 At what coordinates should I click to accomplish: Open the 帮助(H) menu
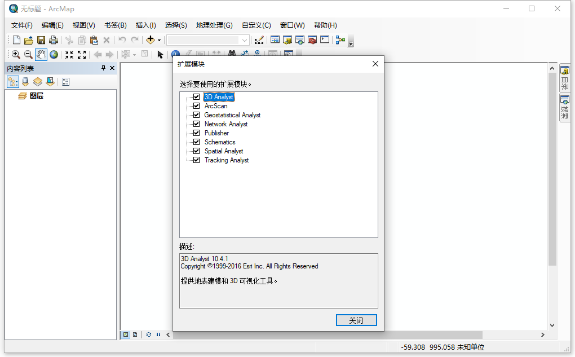tap(325, 25)
